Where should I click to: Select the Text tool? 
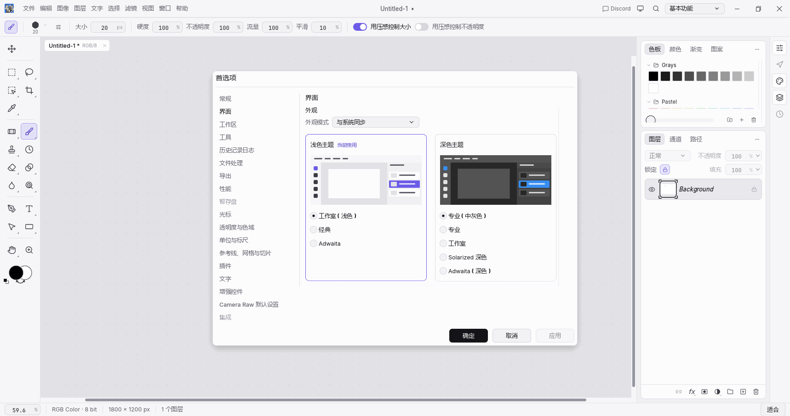pyautogui.click(x=29, y=209)
